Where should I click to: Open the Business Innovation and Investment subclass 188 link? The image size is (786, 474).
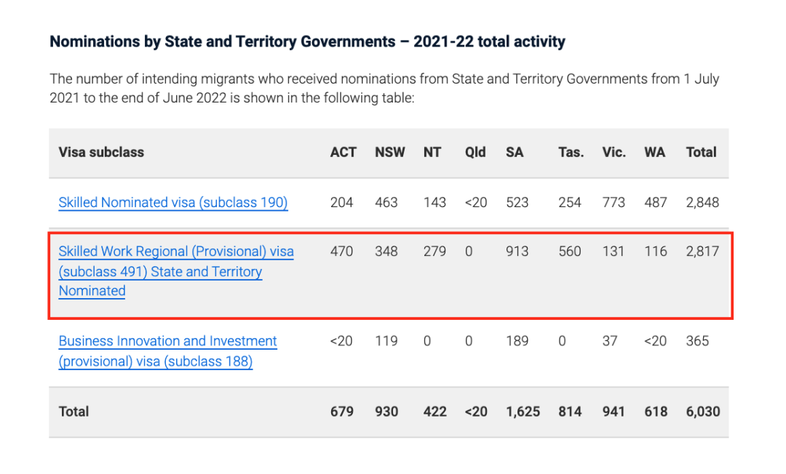click(167, 351)
